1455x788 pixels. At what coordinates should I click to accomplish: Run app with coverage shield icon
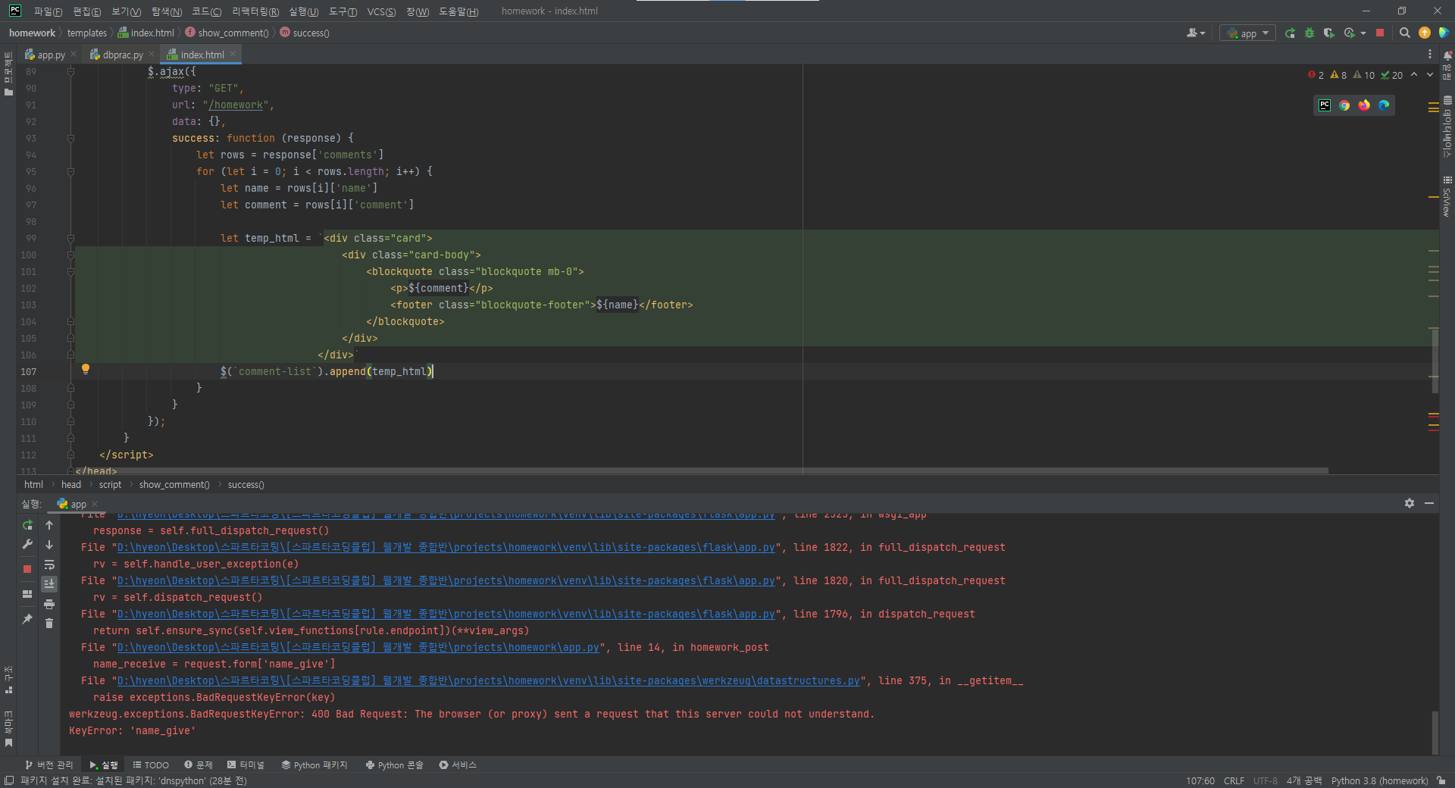(x=1328, y=33)
